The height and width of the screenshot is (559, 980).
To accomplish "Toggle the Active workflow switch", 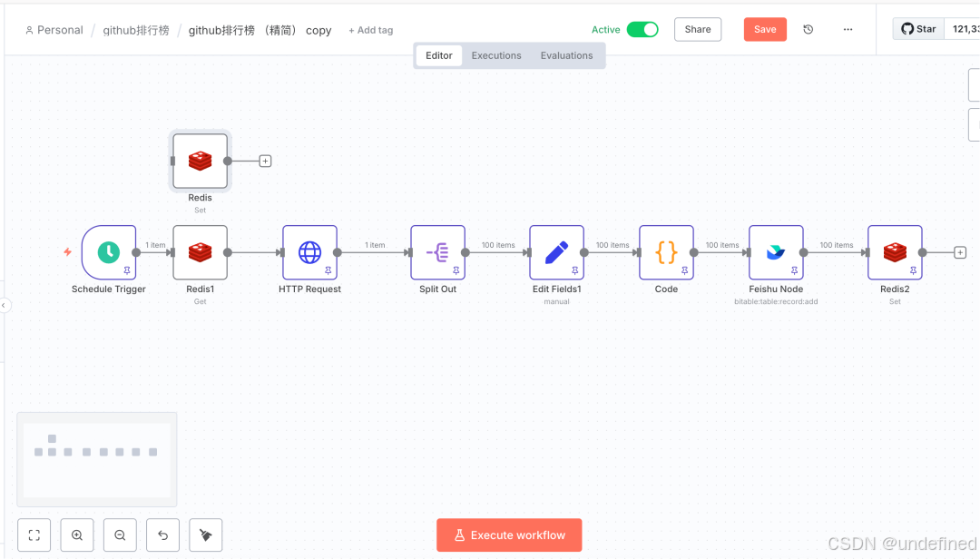I will (642, 29).
